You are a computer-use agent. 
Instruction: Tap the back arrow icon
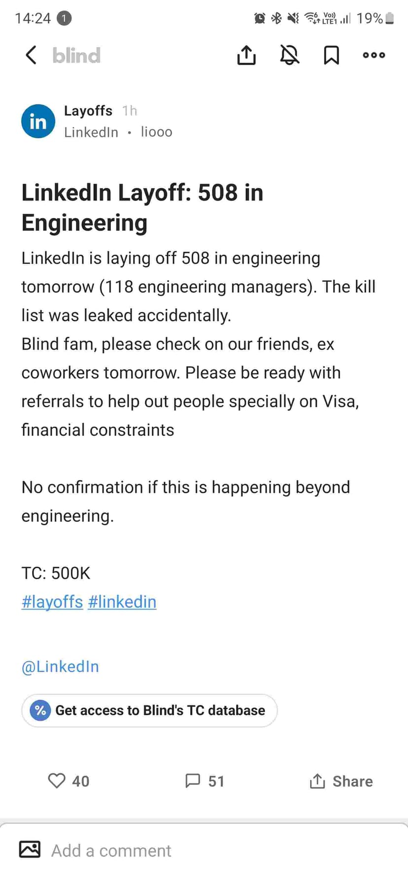click(x=31, y=55)
